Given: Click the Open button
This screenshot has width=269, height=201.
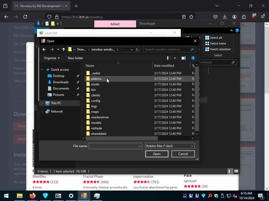Looking at the screenshot, I should point(157,154).
